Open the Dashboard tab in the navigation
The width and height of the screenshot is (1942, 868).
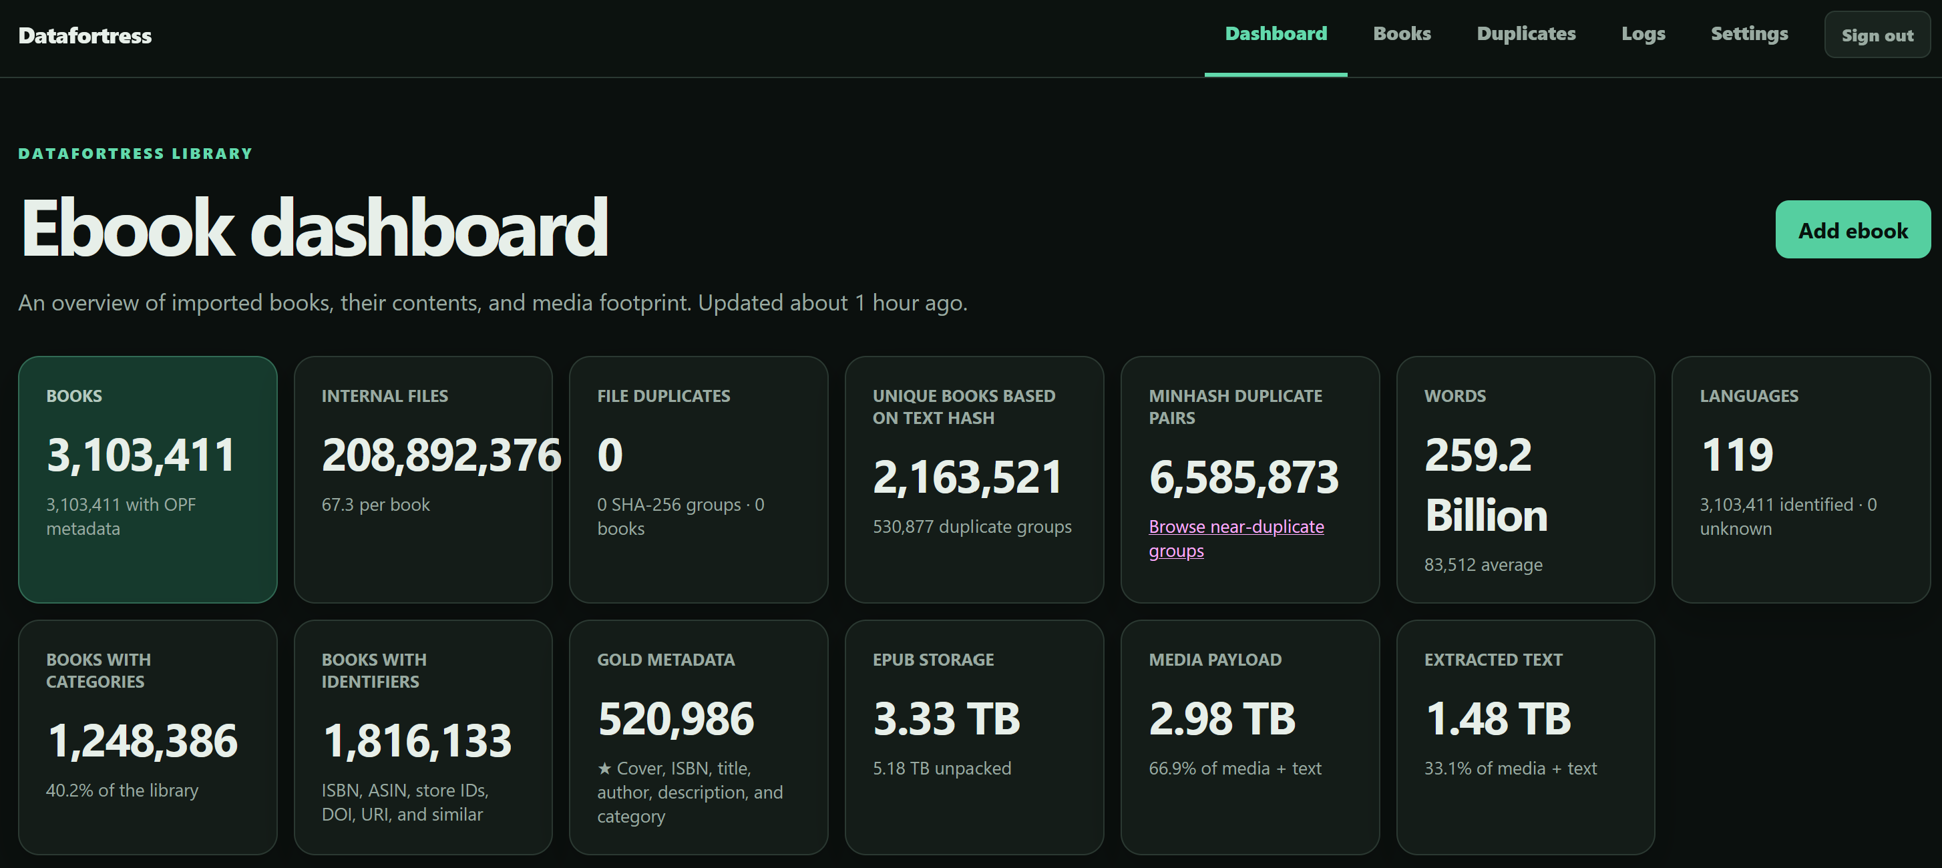click(1276, 34)
